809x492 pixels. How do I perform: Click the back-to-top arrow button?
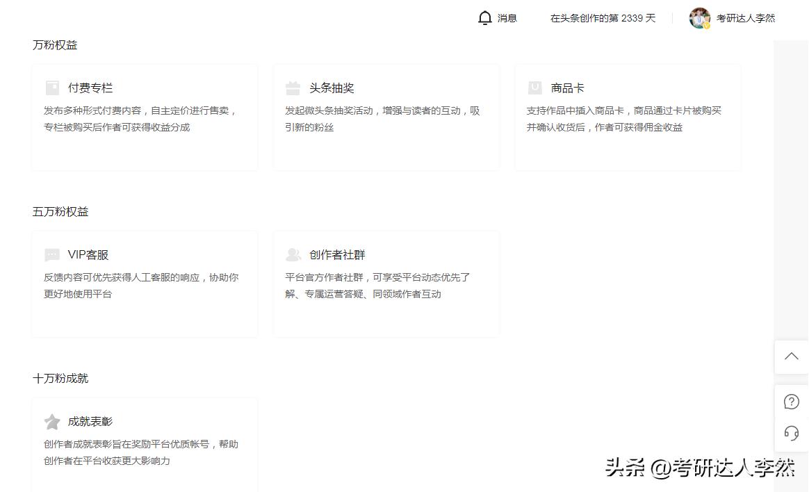tap(791, 356)
